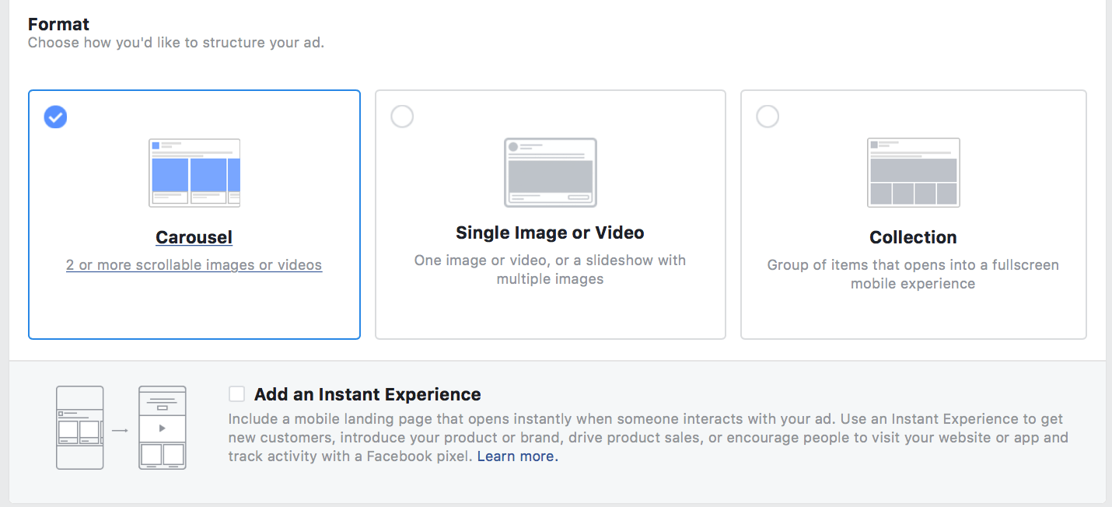Click the Single Image or Video illustration icon

tap(551, 173)
